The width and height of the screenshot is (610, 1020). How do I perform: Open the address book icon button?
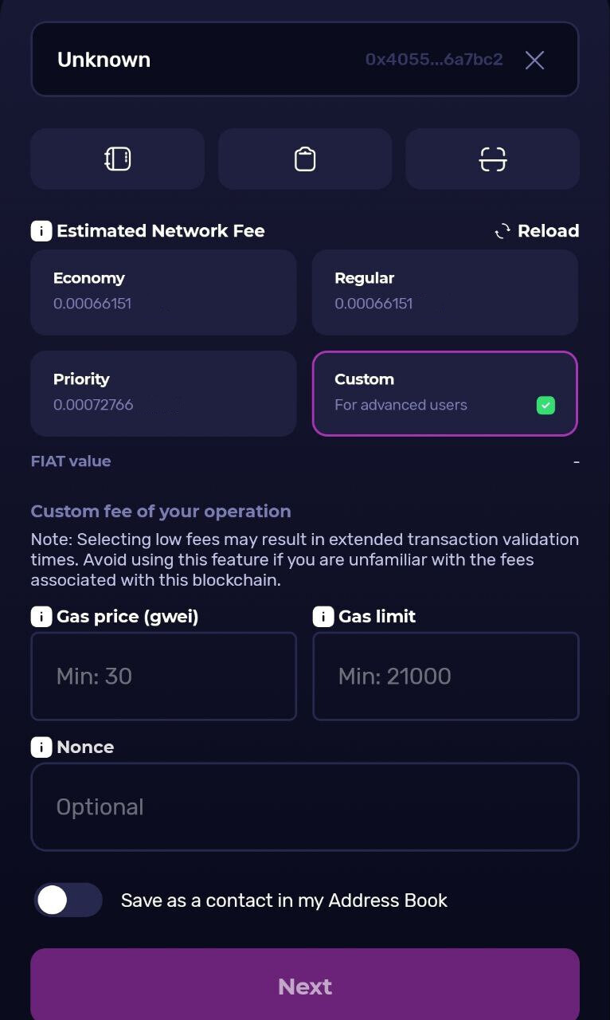tap(118, 159)
